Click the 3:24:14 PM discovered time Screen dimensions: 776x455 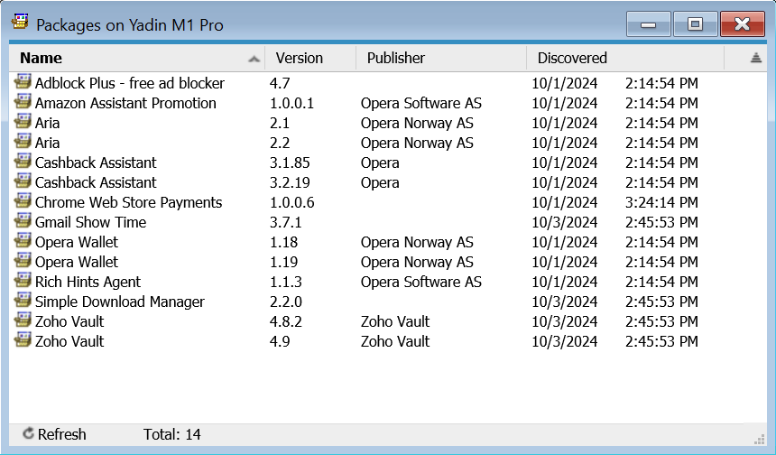[x=661, y=202]
